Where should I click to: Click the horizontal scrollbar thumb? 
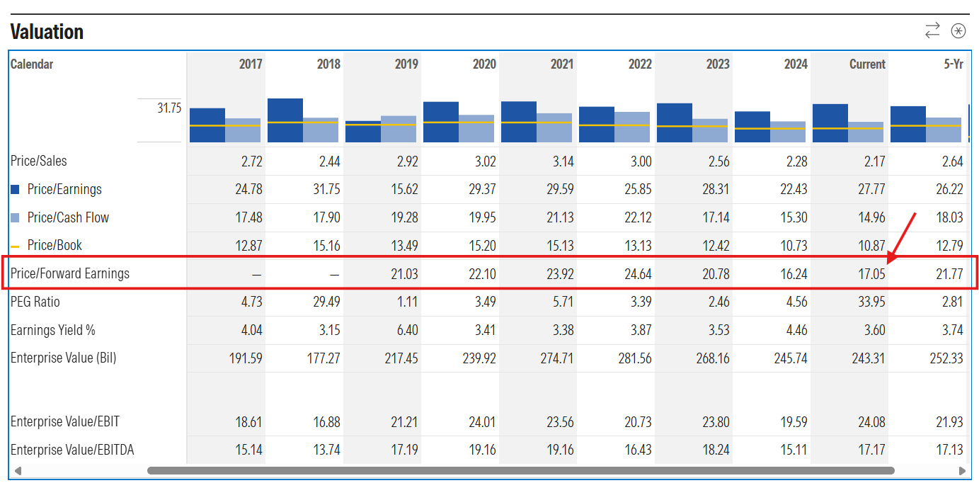coord(520,470)
